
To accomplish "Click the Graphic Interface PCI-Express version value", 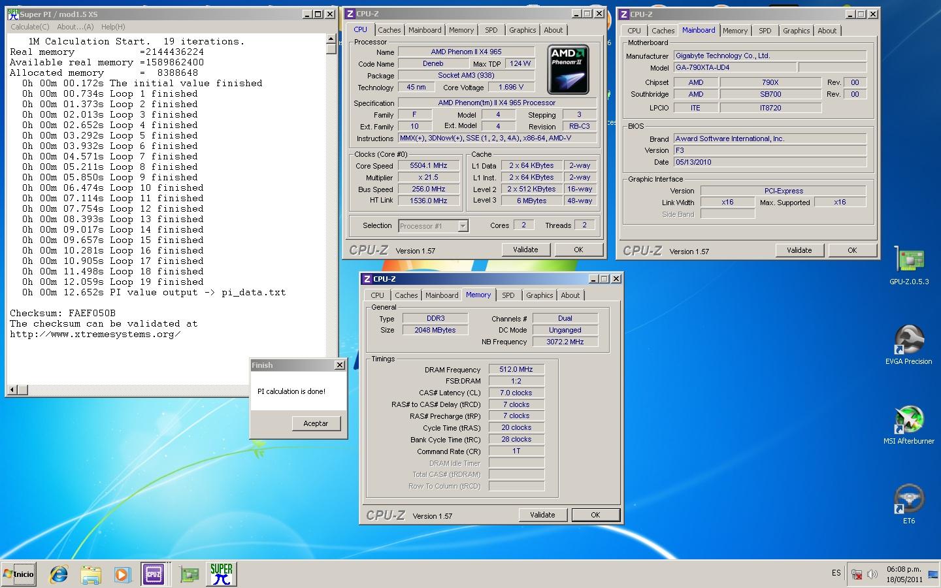I will coord(784,191).
